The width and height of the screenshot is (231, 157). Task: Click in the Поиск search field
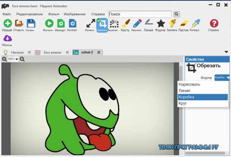(140, 14)
